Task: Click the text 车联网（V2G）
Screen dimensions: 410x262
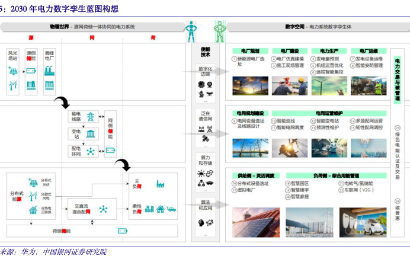Action: pos(359,190)
